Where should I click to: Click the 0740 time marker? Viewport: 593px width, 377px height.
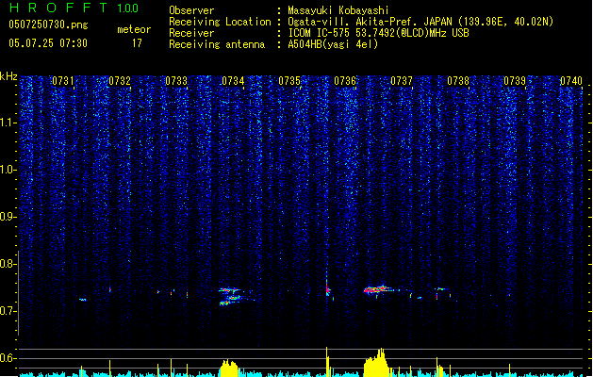[x=571, y=80]
